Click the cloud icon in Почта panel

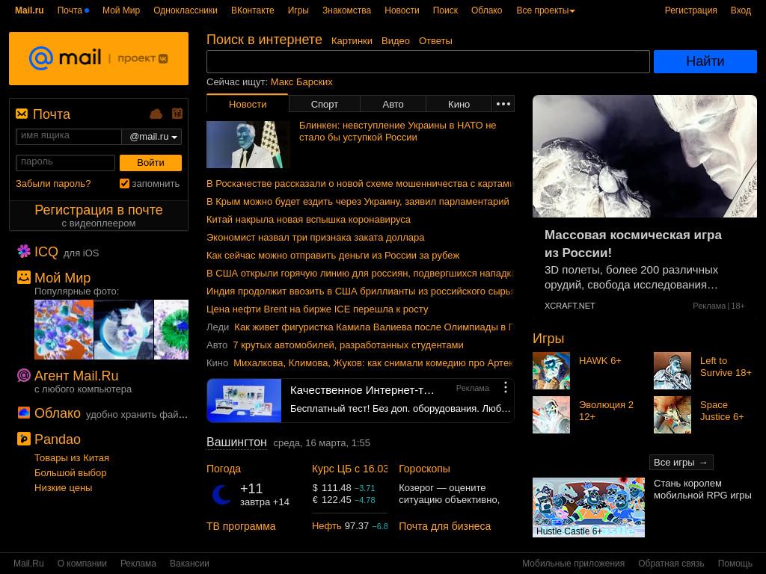coord(156,114)
